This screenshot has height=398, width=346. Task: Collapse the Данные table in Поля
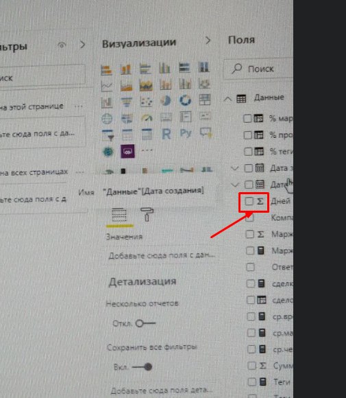point(227,99)
